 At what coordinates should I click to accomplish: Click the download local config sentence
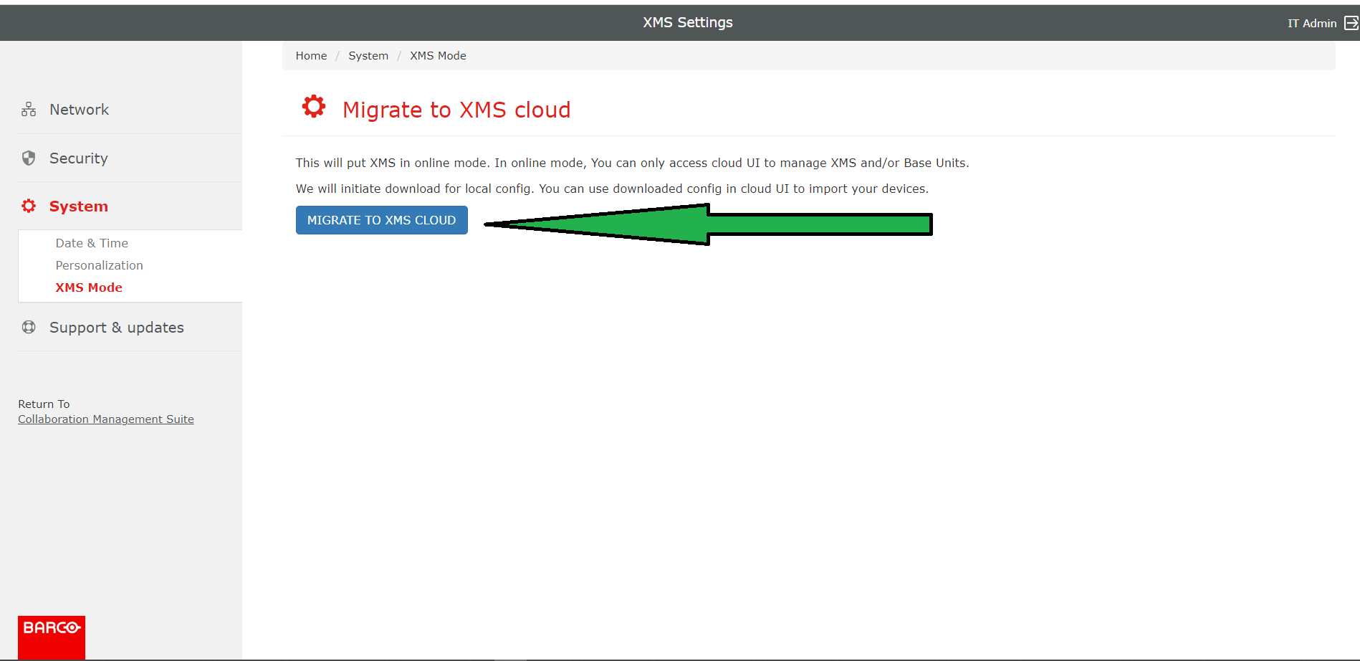pos(612,189)
